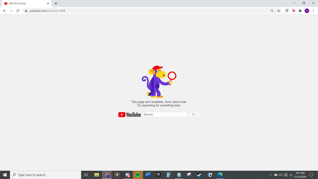The width and height of the screenshot is (318, 179).
Task: Open Calculator from the taskbar
Action: (x=168, y=175)
